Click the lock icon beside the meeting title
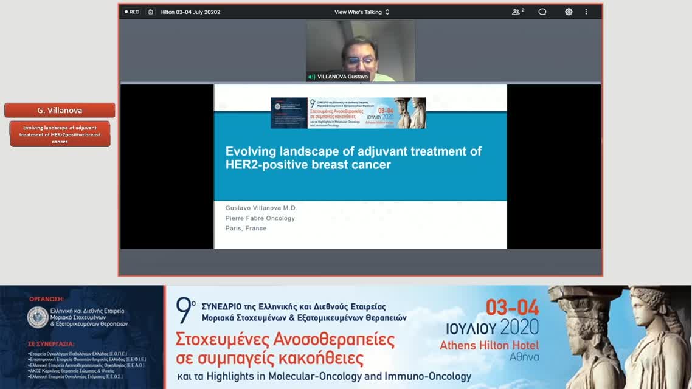Viewport: 692px width, 389px height. click(x=151, y=12)
